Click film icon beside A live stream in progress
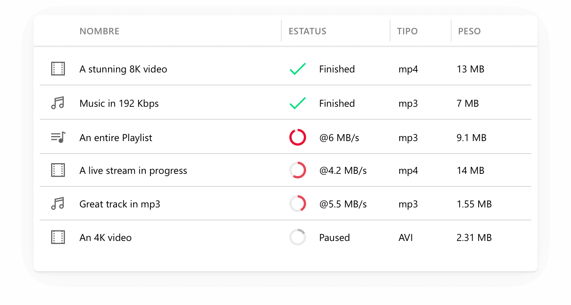 pyautogui.click(x=58, y=170)
